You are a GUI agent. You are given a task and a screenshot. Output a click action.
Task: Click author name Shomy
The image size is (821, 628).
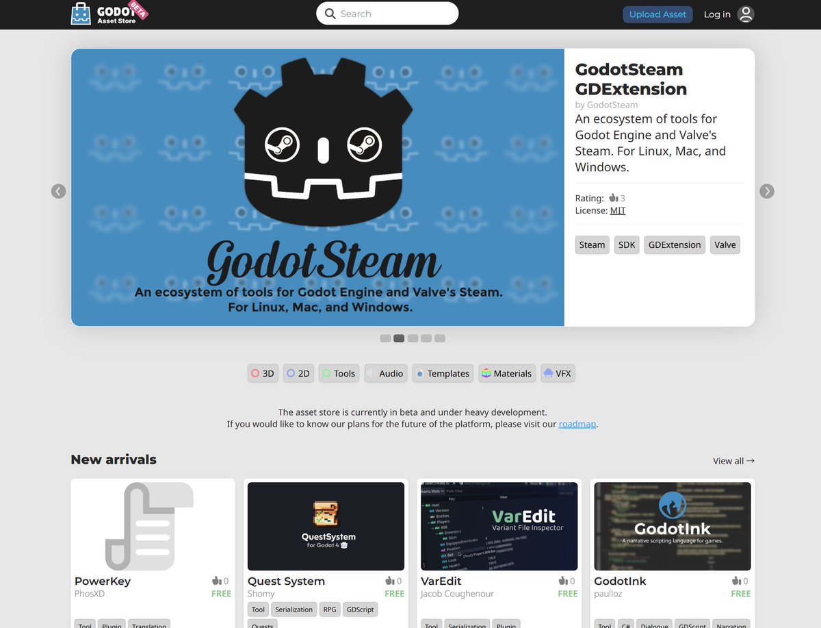pyautogui.click(x=261, y=594)
